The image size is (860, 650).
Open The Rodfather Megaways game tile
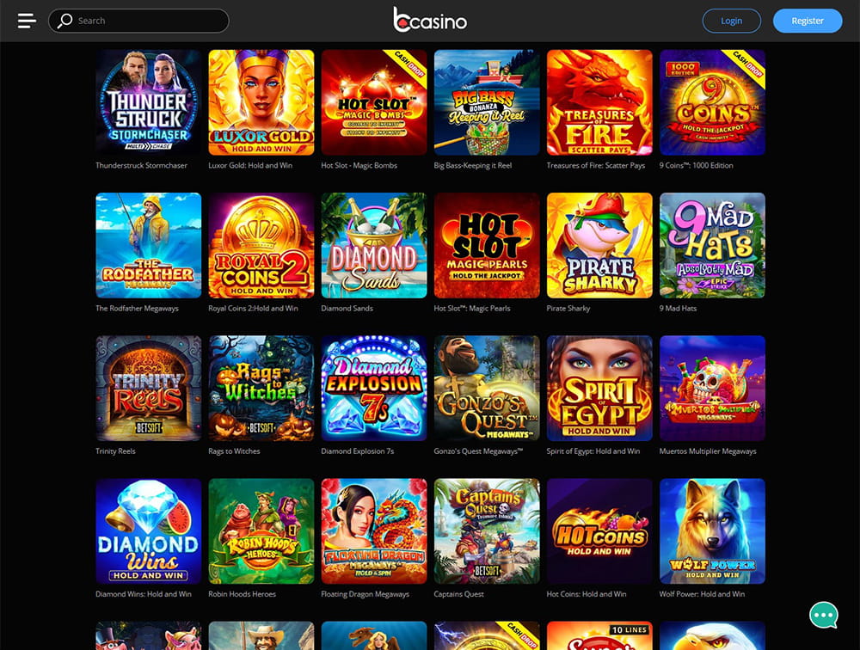[x=149, y=245]
